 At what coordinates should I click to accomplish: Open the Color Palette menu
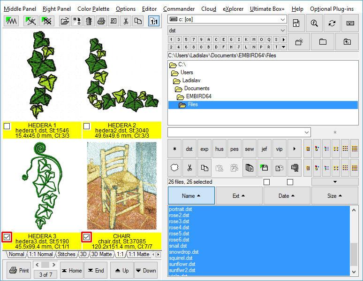pos(93,9)
